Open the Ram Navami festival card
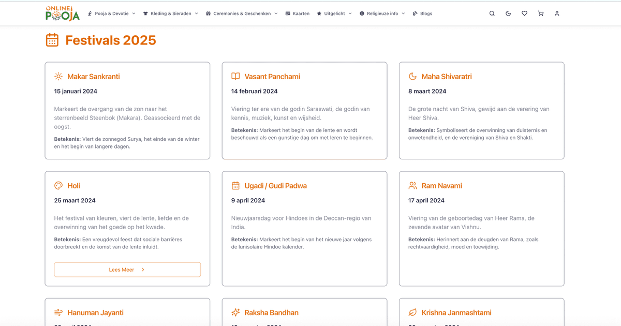Screen dimensions: 621x326 [x=481, y=228]
